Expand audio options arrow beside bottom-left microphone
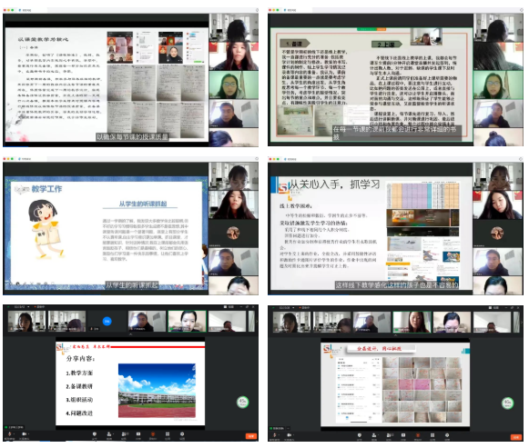The height and width of the screenshot is (448, 529). [x=14, y=434]
